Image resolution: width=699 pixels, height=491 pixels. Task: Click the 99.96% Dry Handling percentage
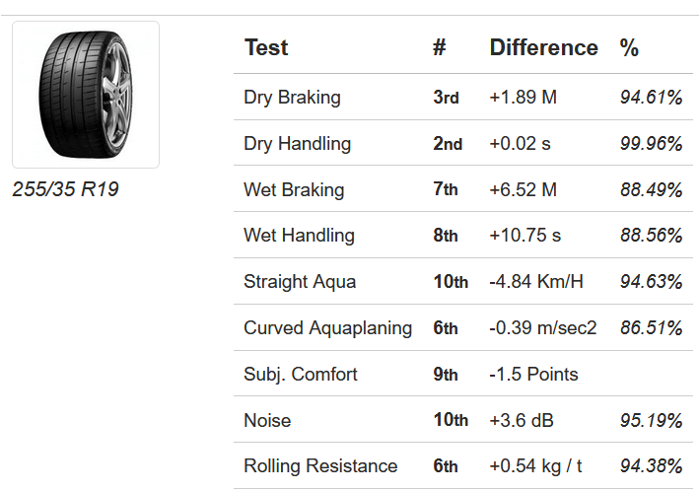click(651, 144)
